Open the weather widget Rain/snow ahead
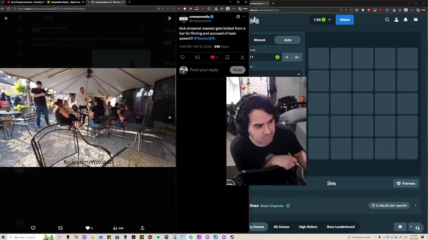 tap(359, 237)
